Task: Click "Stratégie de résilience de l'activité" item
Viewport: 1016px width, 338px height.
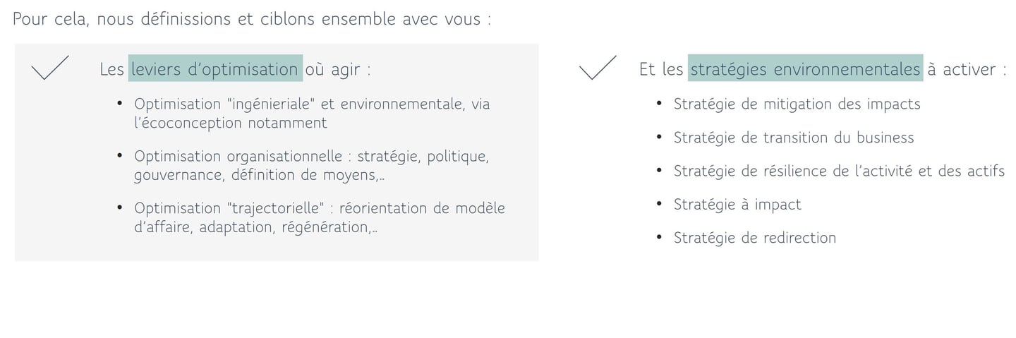Action: click(838, 171)
